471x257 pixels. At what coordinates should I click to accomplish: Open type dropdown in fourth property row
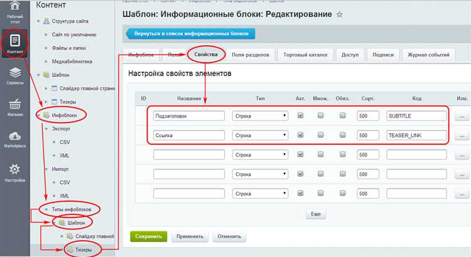click(x=260, y=174)
